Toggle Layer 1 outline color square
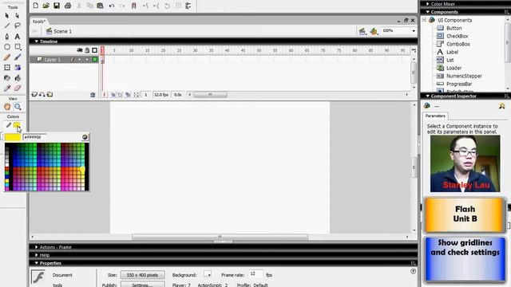511x287 pixels. point(95,59)
